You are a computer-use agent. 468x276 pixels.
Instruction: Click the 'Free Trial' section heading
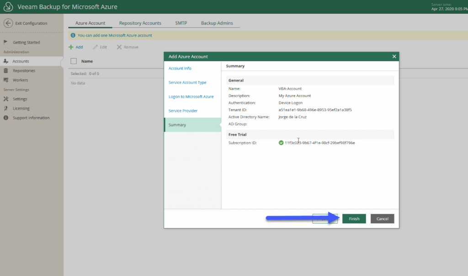(237, 134)
